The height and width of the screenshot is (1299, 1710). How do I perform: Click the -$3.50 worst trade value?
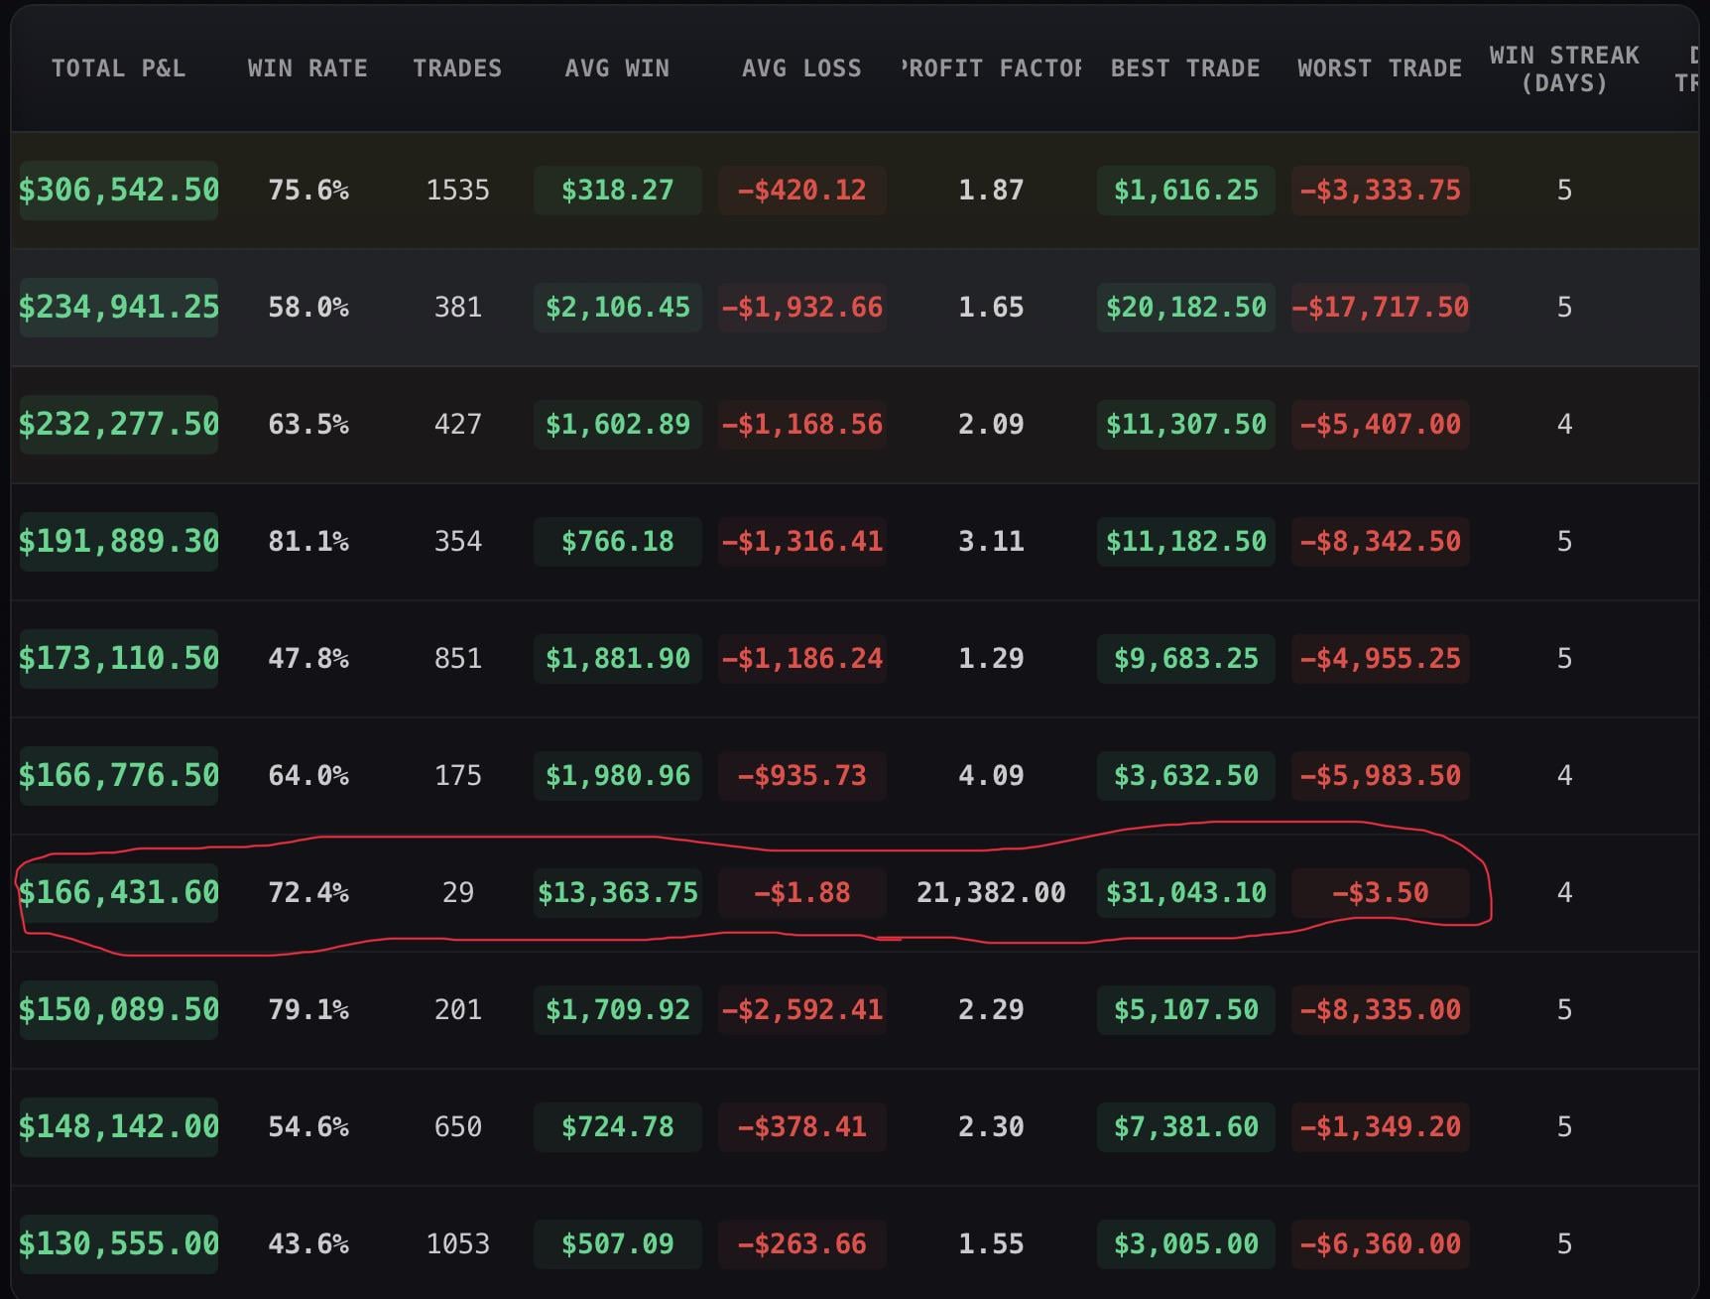[x=1379, y=892]
